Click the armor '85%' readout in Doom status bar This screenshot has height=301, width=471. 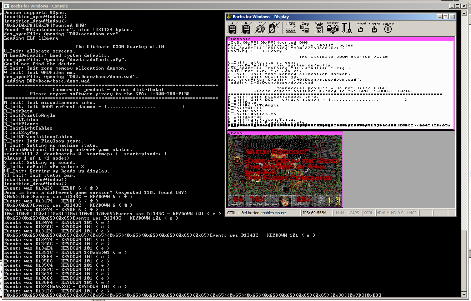(304, 200)
